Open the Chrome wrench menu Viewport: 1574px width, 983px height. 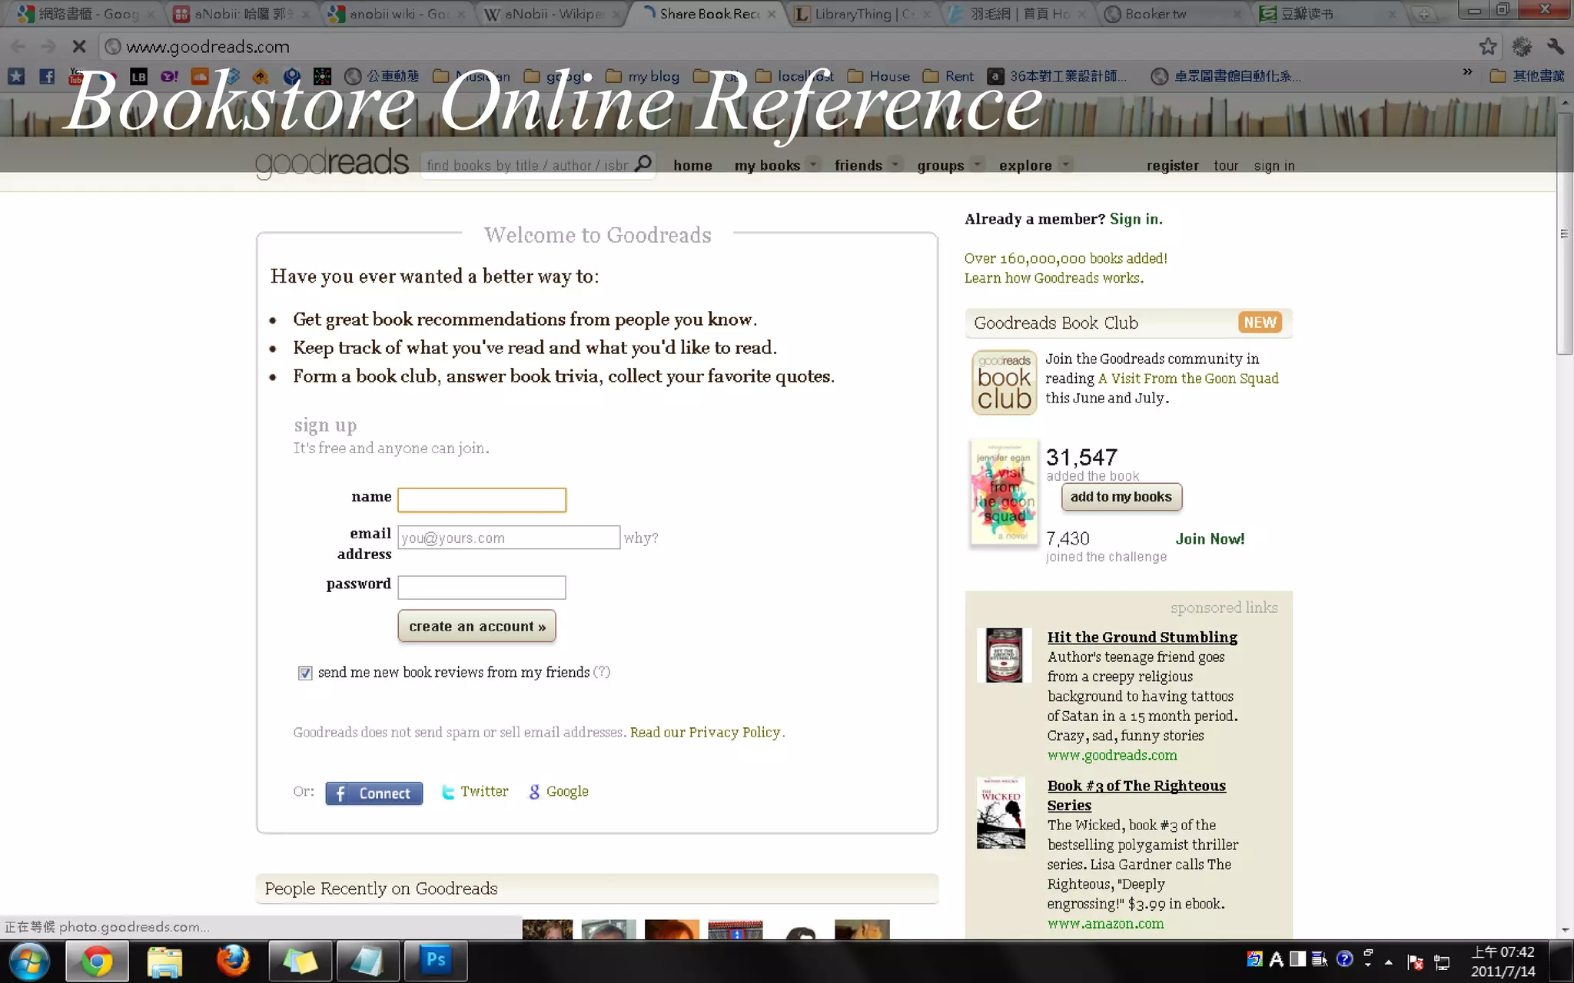coord(1555,46)
